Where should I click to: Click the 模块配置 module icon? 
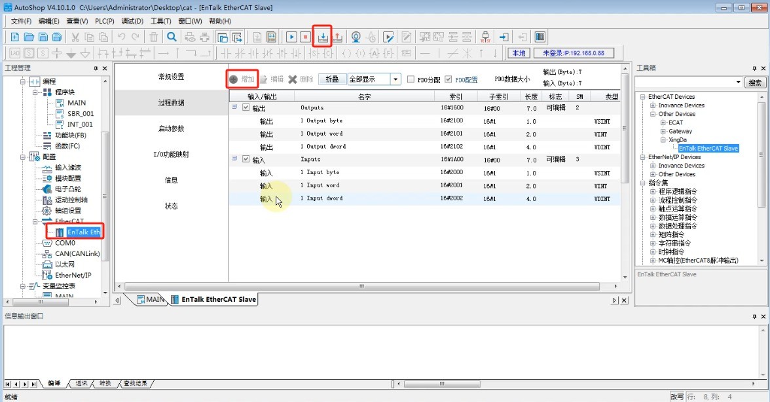[46, 178]
